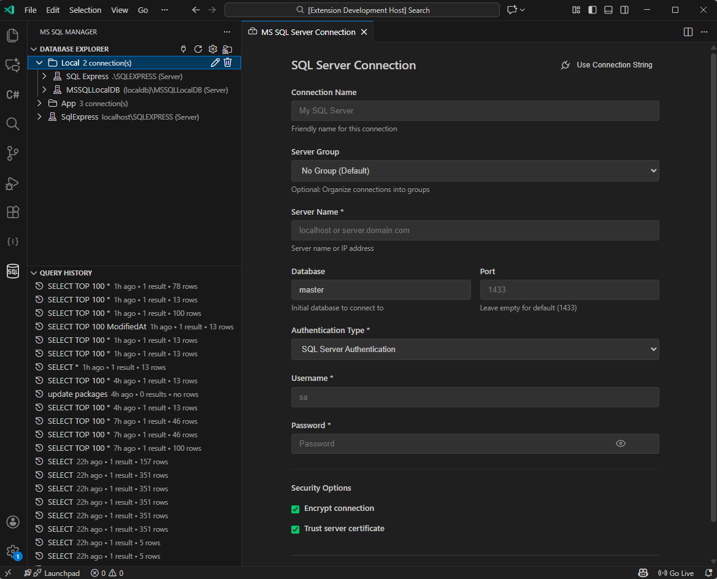
Task: Click the add connection plug icon
Action: click(x=183, y=49)
